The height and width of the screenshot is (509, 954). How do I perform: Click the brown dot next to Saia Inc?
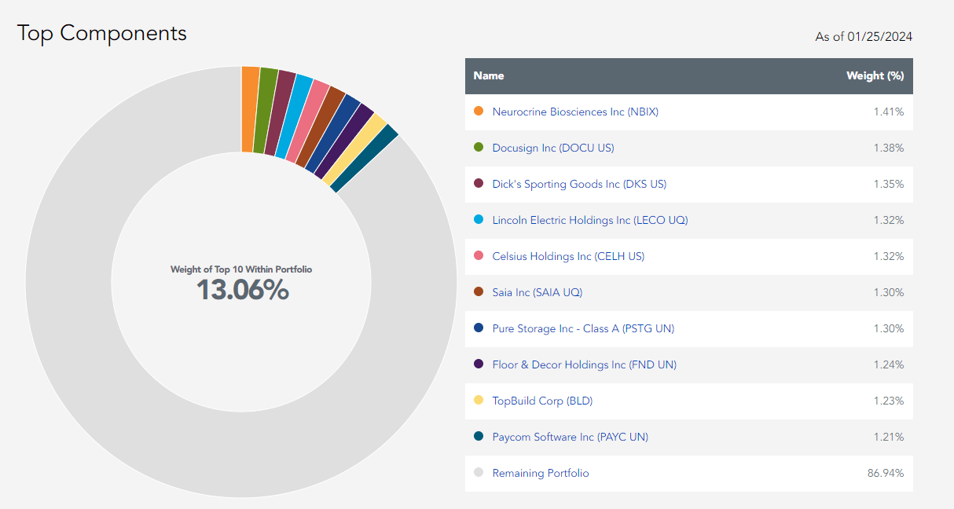tap(479, 292)
